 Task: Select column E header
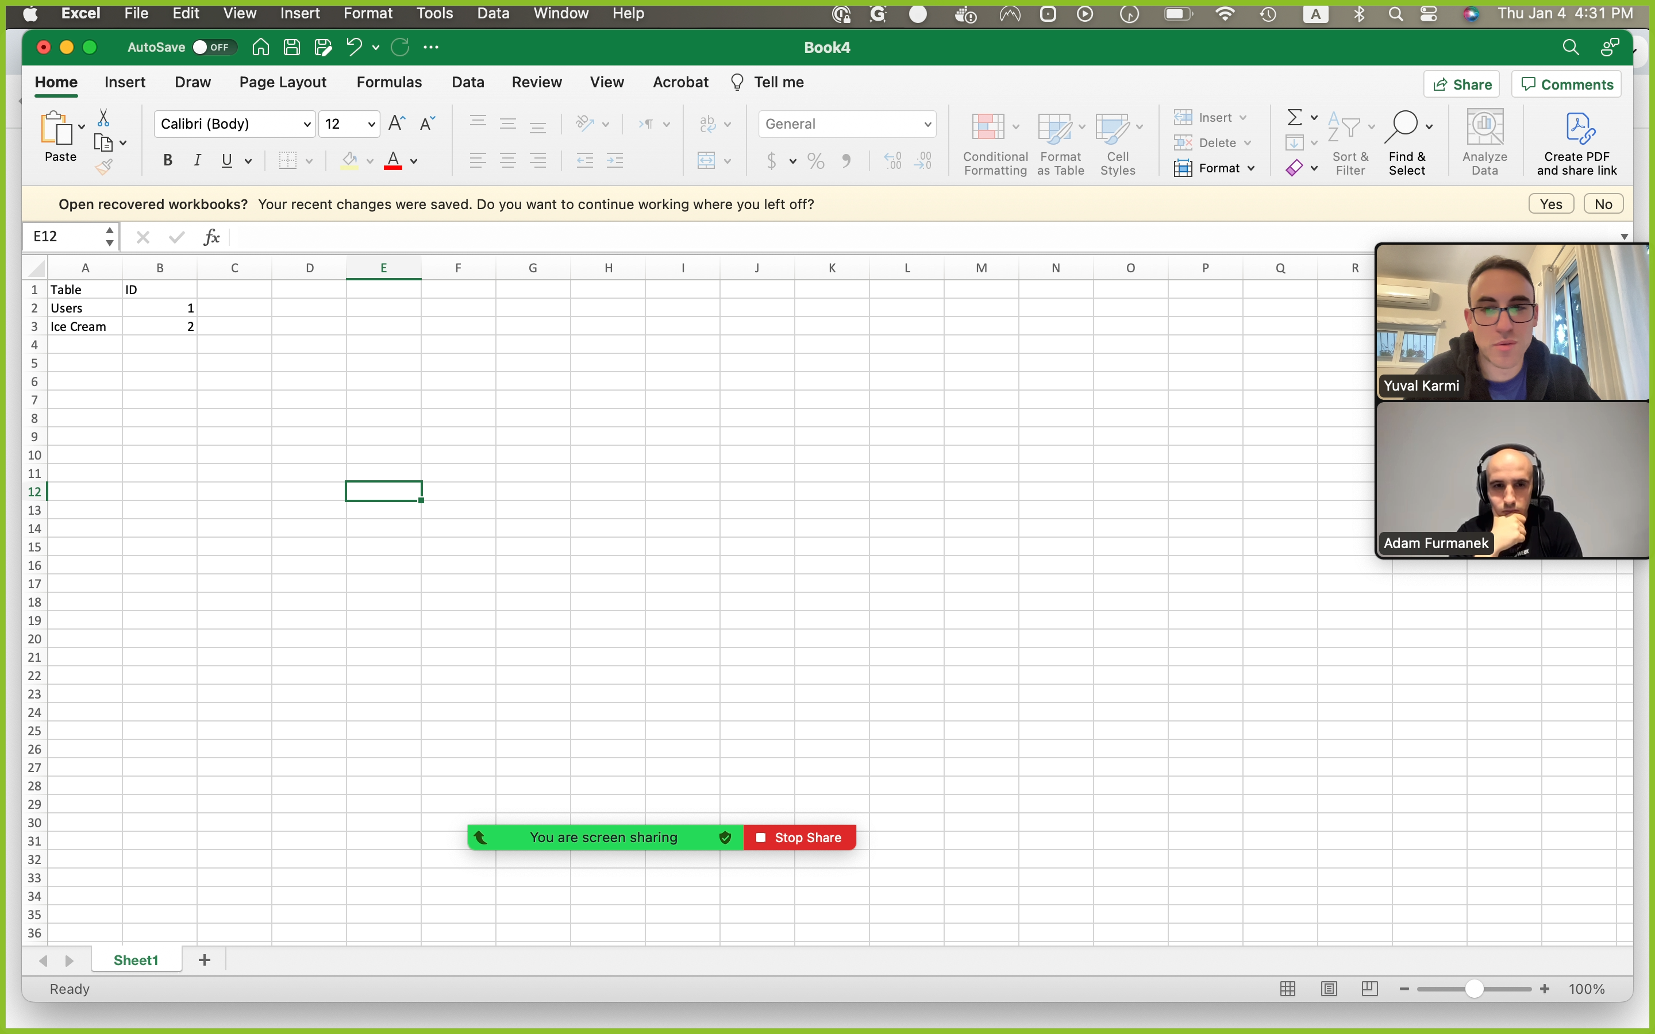pyautogui.click(x=384, y=268)
